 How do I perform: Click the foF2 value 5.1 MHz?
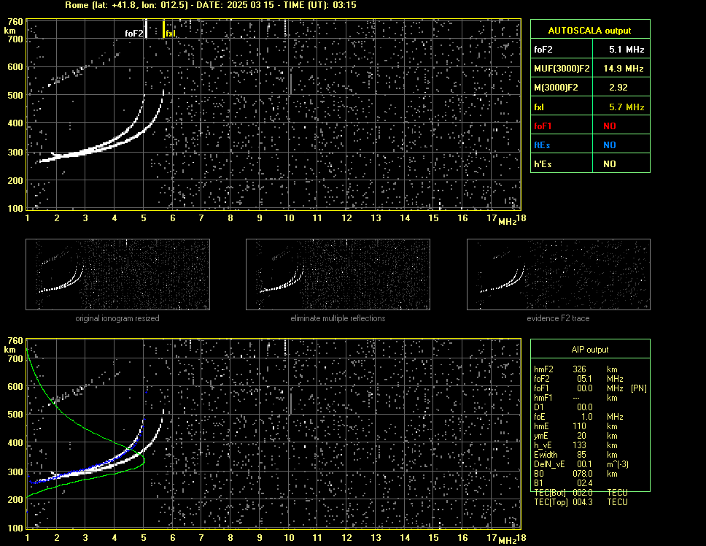click(x=627, y=50)
